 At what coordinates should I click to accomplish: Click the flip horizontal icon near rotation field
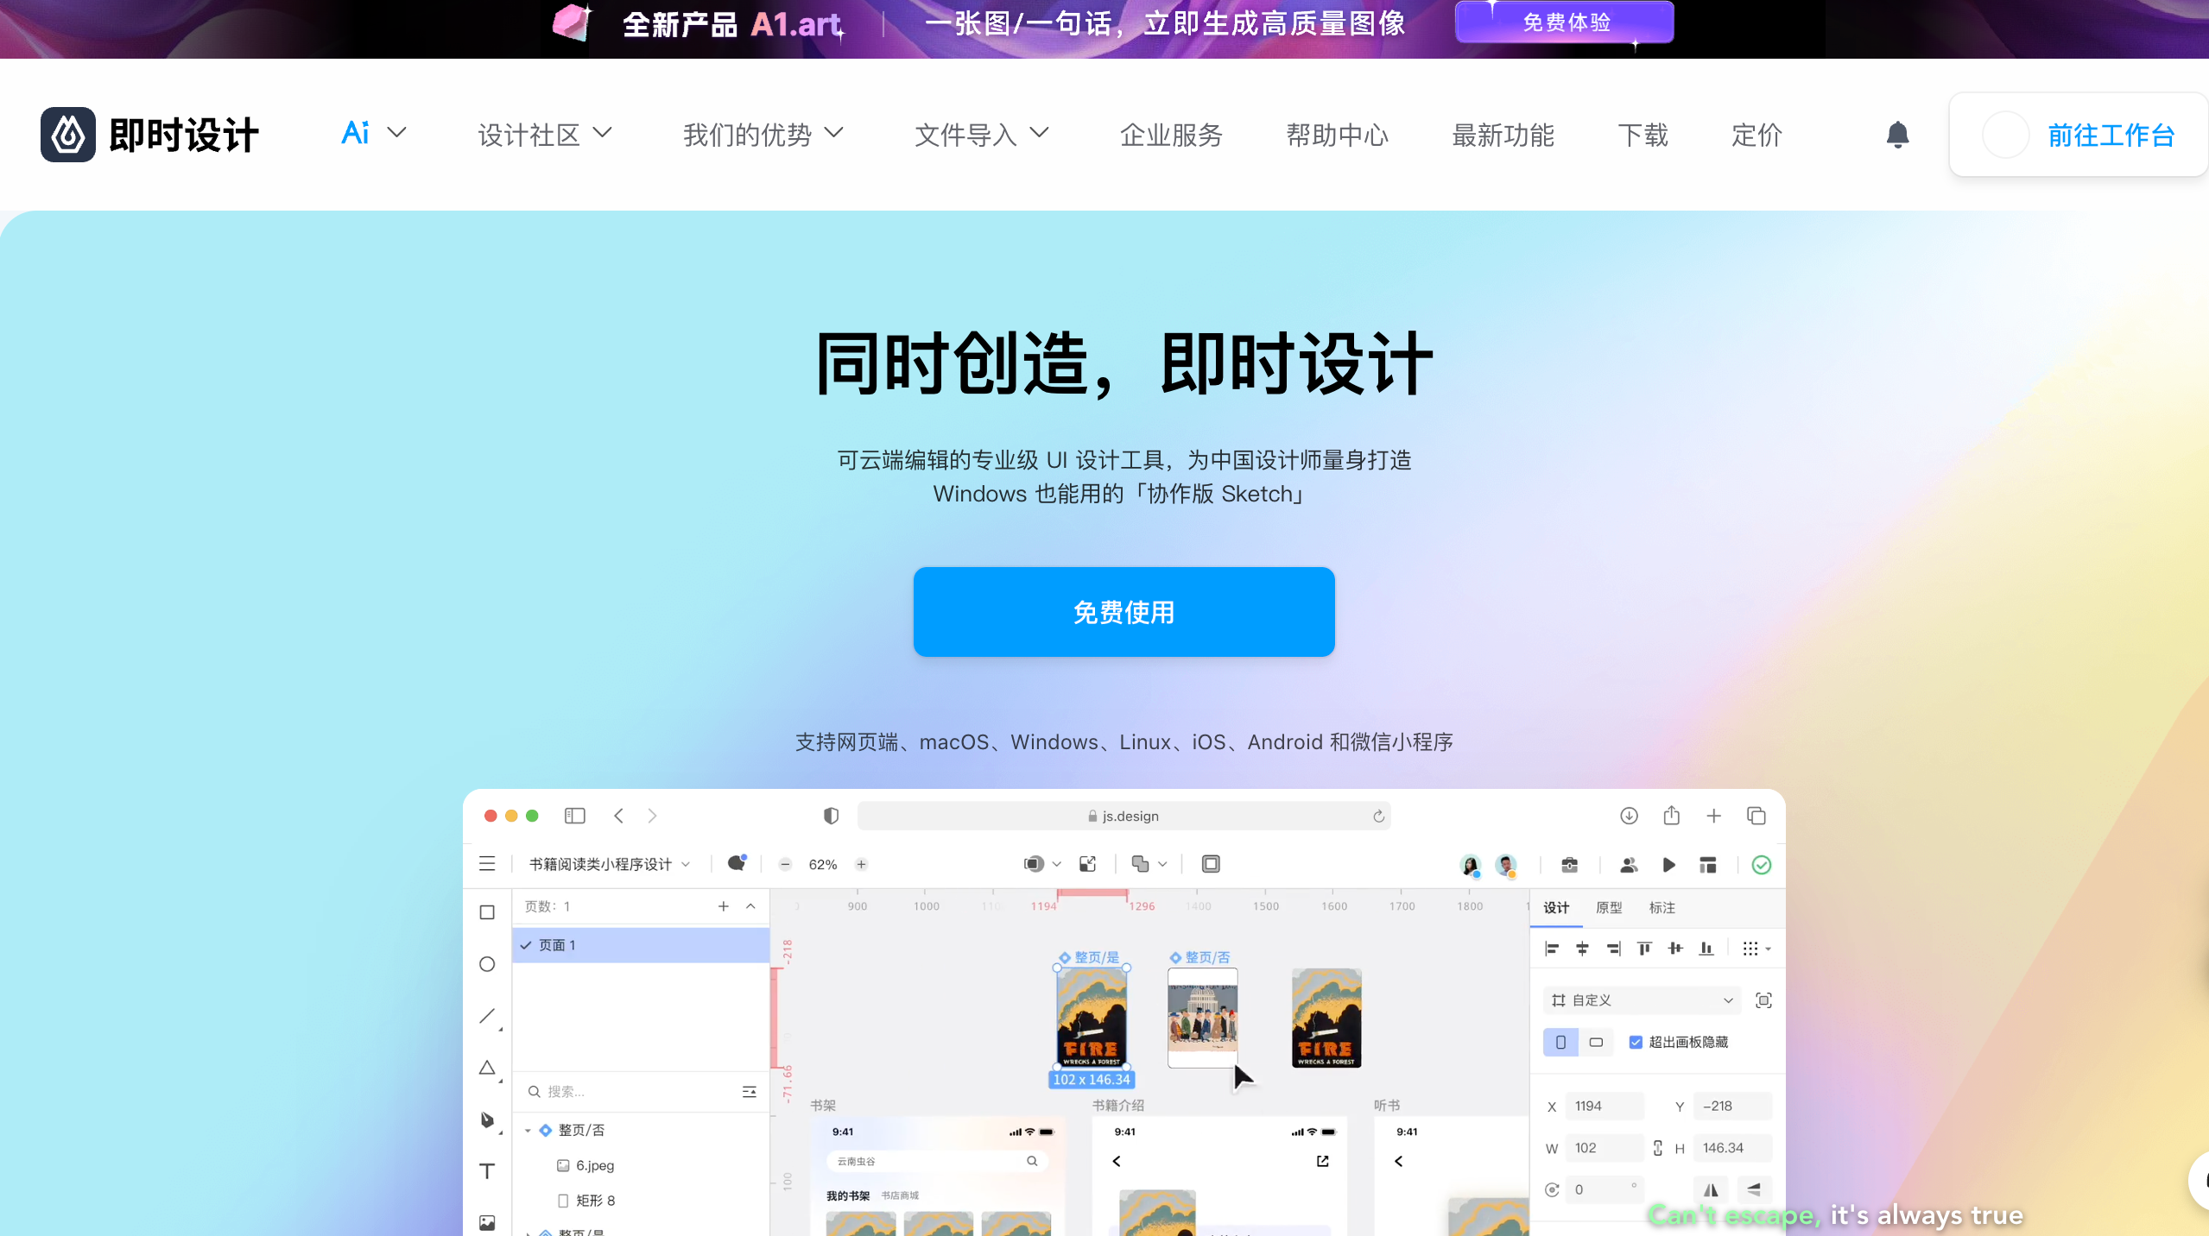click(x=1712, y=1189)
